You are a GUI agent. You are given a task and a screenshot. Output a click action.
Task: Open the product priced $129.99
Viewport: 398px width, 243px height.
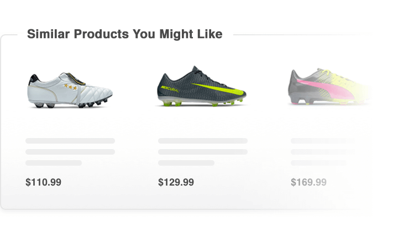pyautogui.click(x=176, y=182)
